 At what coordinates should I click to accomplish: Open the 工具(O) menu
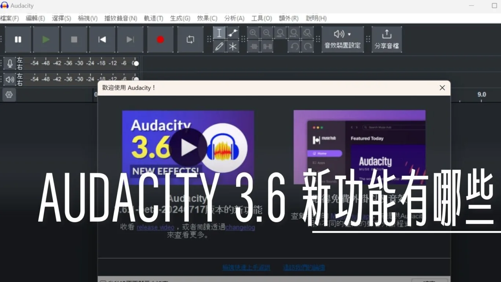(x=262, y=18)
